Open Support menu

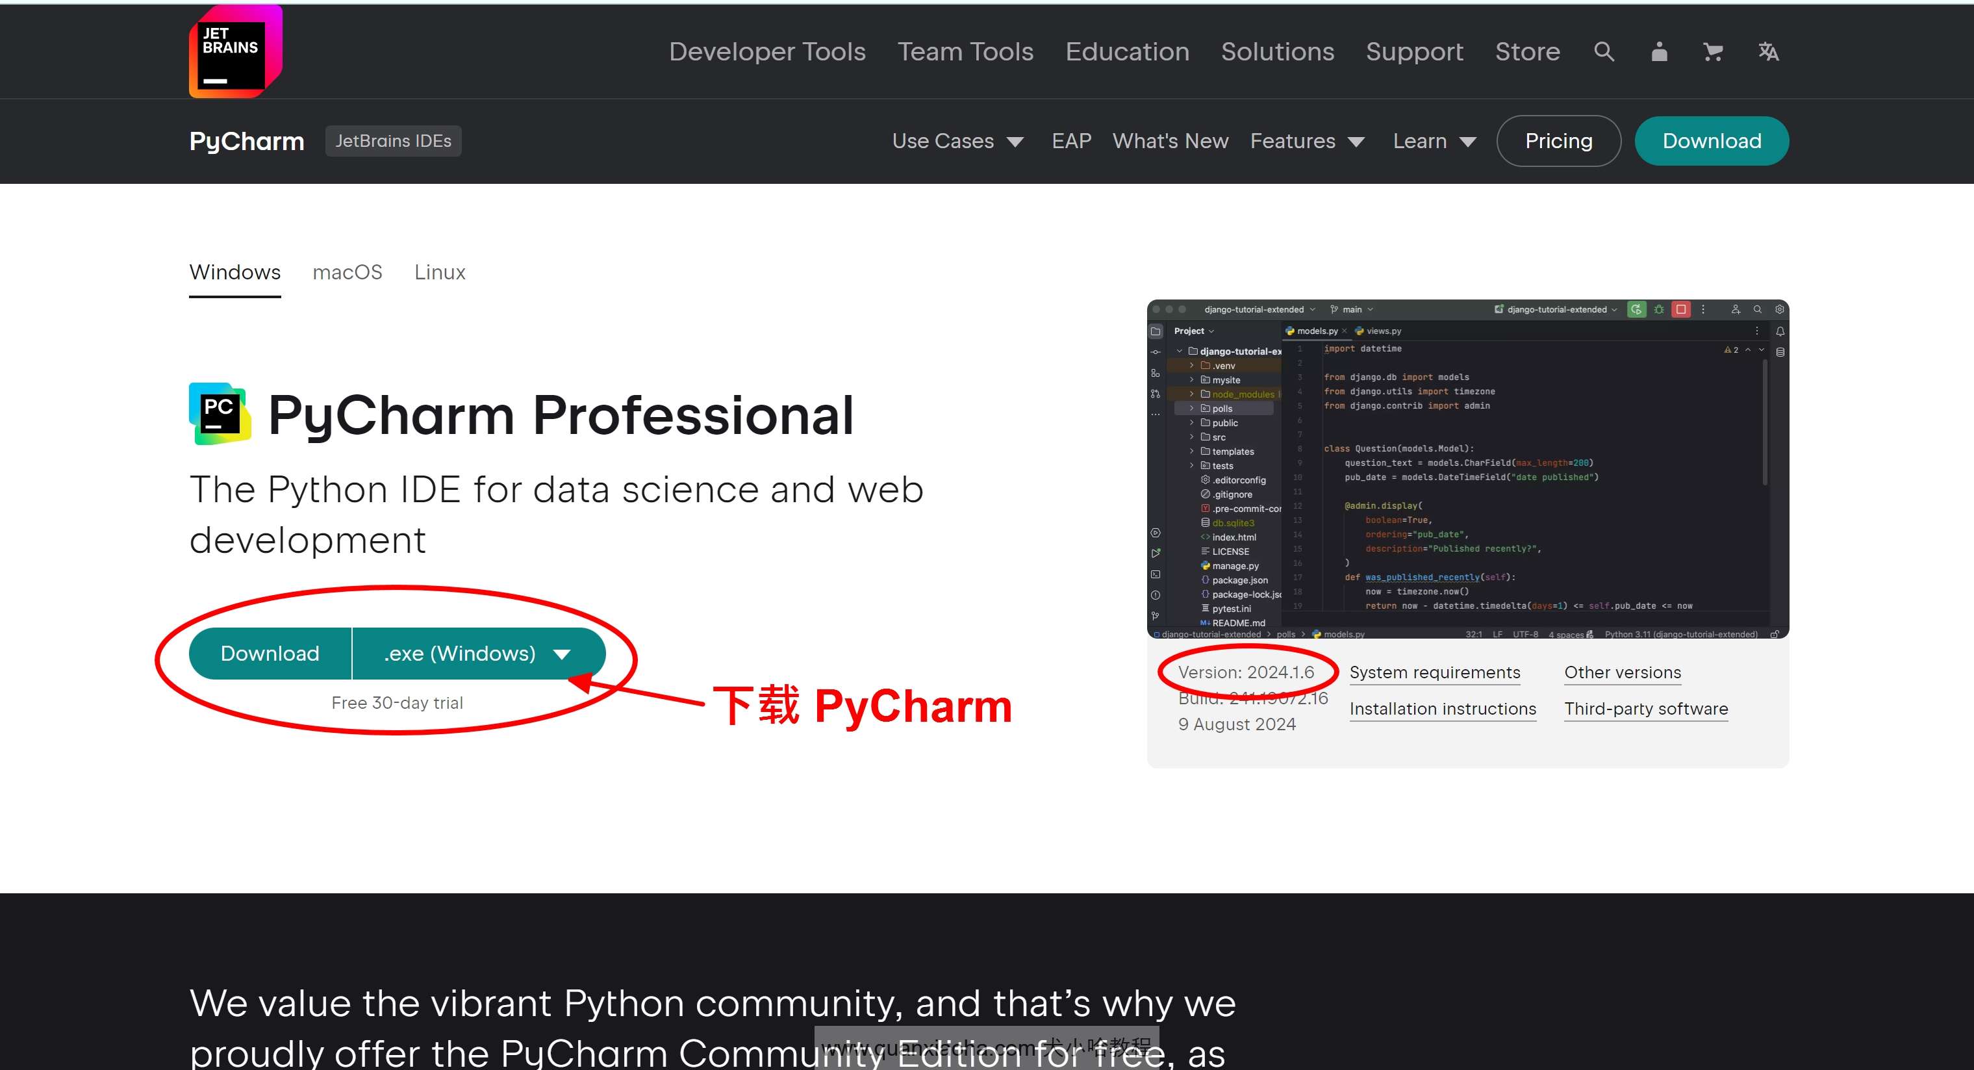tap(1415, 51)
